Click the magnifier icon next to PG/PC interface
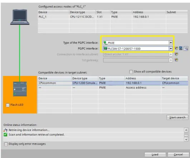The width and height of the screenshot is (190, 158). pyautogui.click(x=186, y=48)
